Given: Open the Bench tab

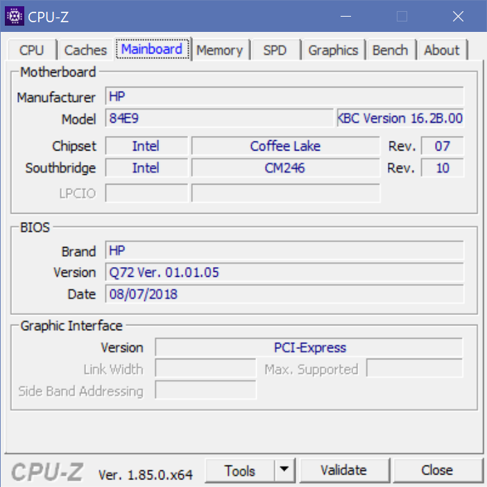Looking at the screenshot, I should click(x=390, y=50).
